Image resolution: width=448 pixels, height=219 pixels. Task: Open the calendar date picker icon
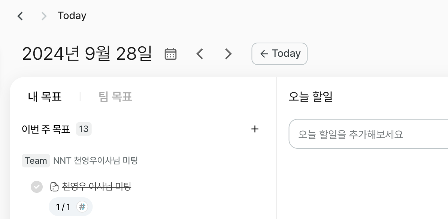point(170,54)
